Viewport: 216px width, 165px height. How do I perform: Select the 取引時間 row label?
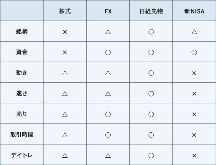pyautogui.click(x=22, y=135)
